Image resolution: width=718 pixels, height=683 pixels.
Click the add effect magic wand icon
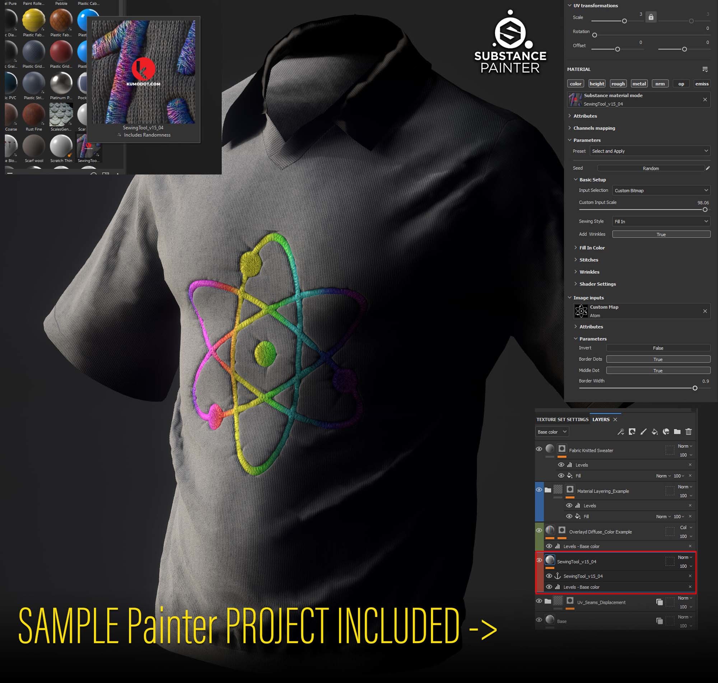coord(621,432)
